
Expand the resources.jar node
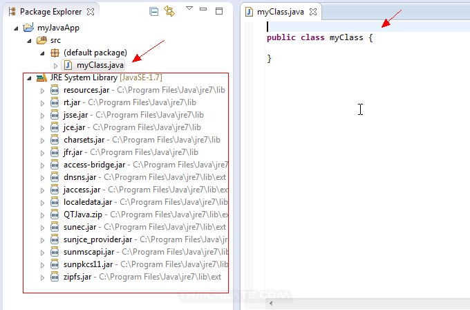click(x=42, y=91)
